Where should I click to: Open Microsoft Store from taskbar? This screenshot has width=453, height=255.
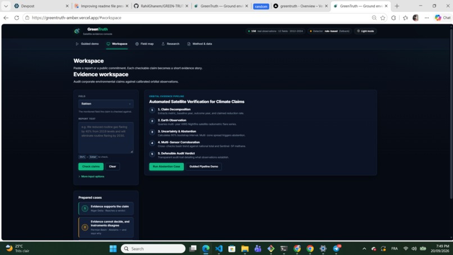[232, 249]
